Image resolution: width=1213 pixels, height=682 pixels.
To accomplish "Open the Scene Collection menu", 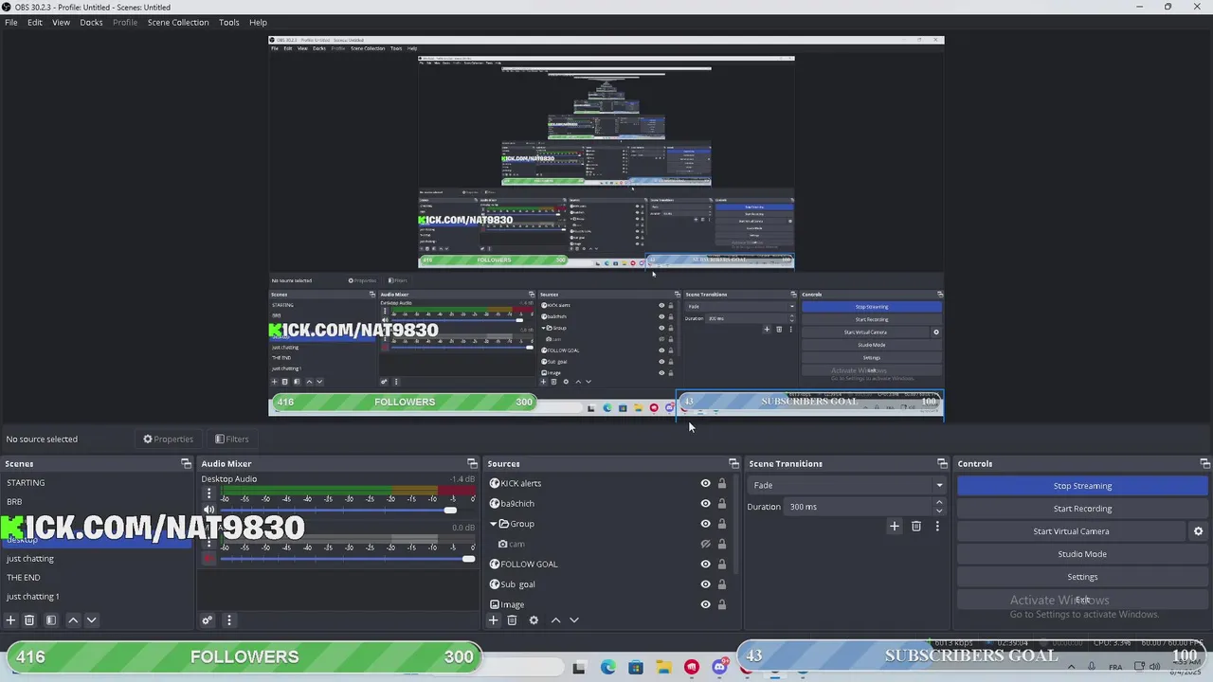I will [178, 22].
